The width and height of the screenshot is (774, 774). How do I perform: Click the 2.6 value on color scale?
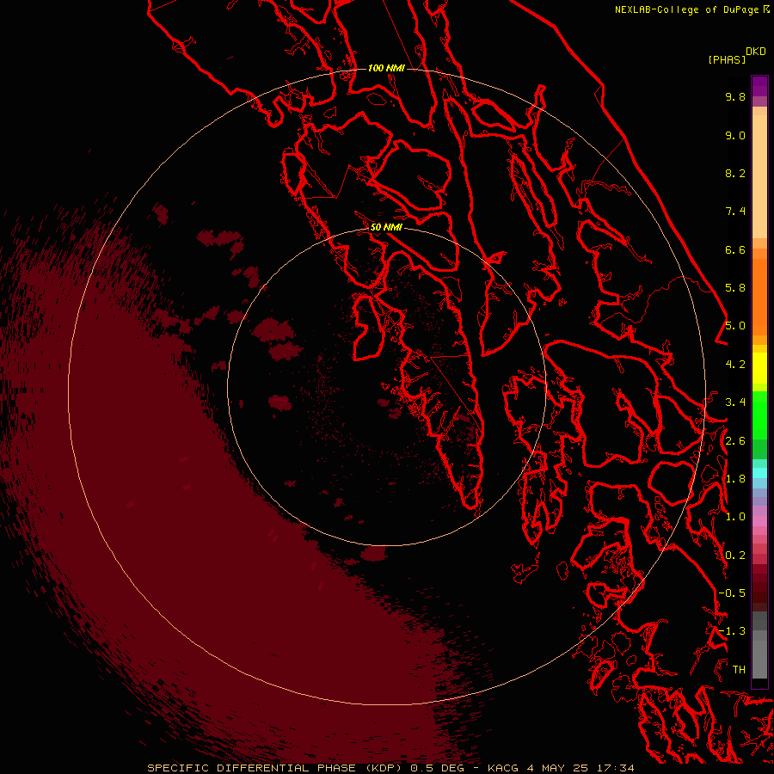tap(735, 441)
